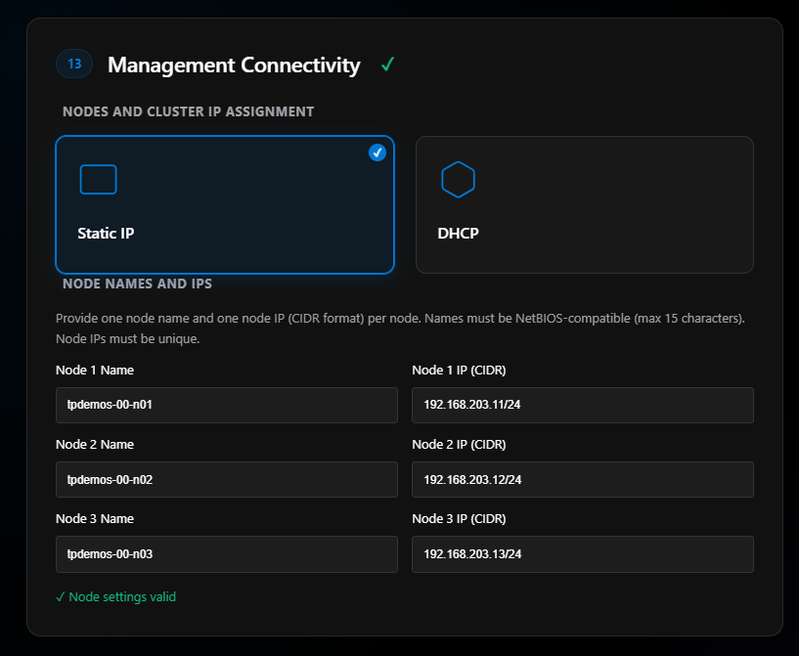Click the hexagon icon in DHCP card
This screenshot has height=656, width=799.
(x=458, y=180)
